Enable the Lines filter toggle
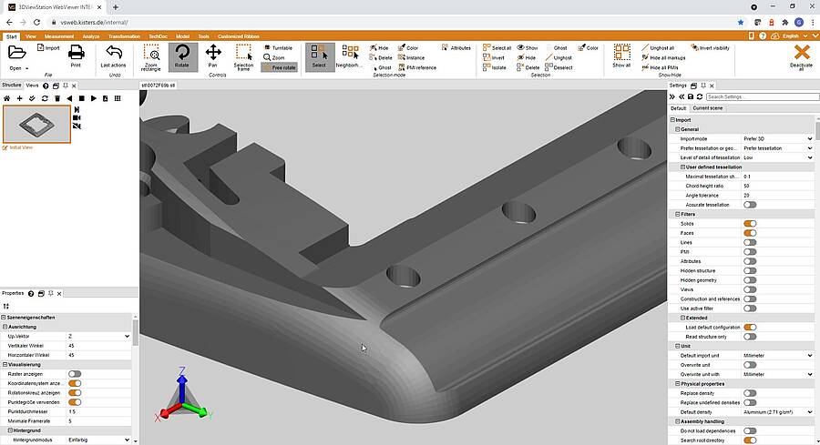 tap(750, 242)
